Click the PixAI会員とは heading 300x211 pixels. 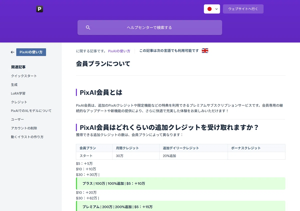(x=101, y=92)
